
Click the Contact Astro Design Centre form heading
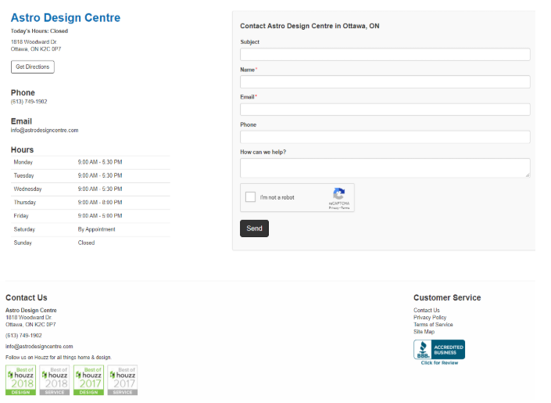309,26
